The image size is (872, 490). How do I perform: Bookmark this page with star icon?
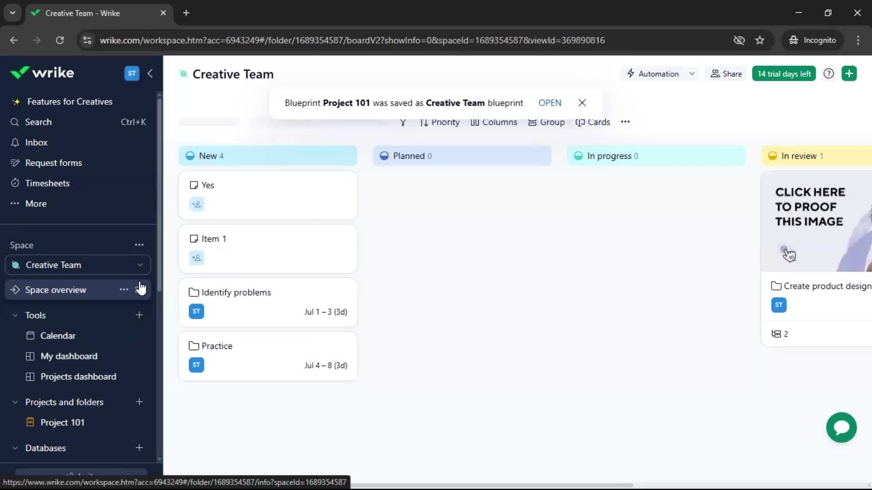pyautogui.click(x=760, y=40)
